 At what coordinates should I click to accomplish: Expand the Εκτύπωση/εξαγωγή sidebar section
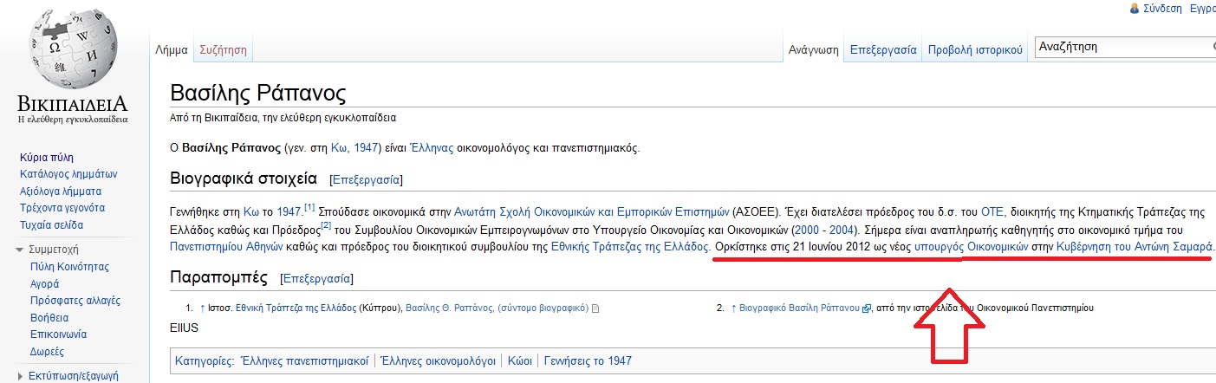tap(21, 376)
